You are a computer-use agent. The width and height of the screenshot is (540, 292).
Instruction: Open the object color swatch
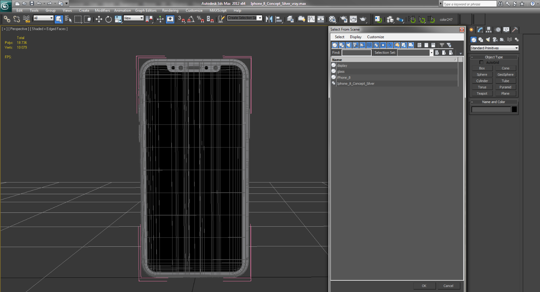pos(514,109)
